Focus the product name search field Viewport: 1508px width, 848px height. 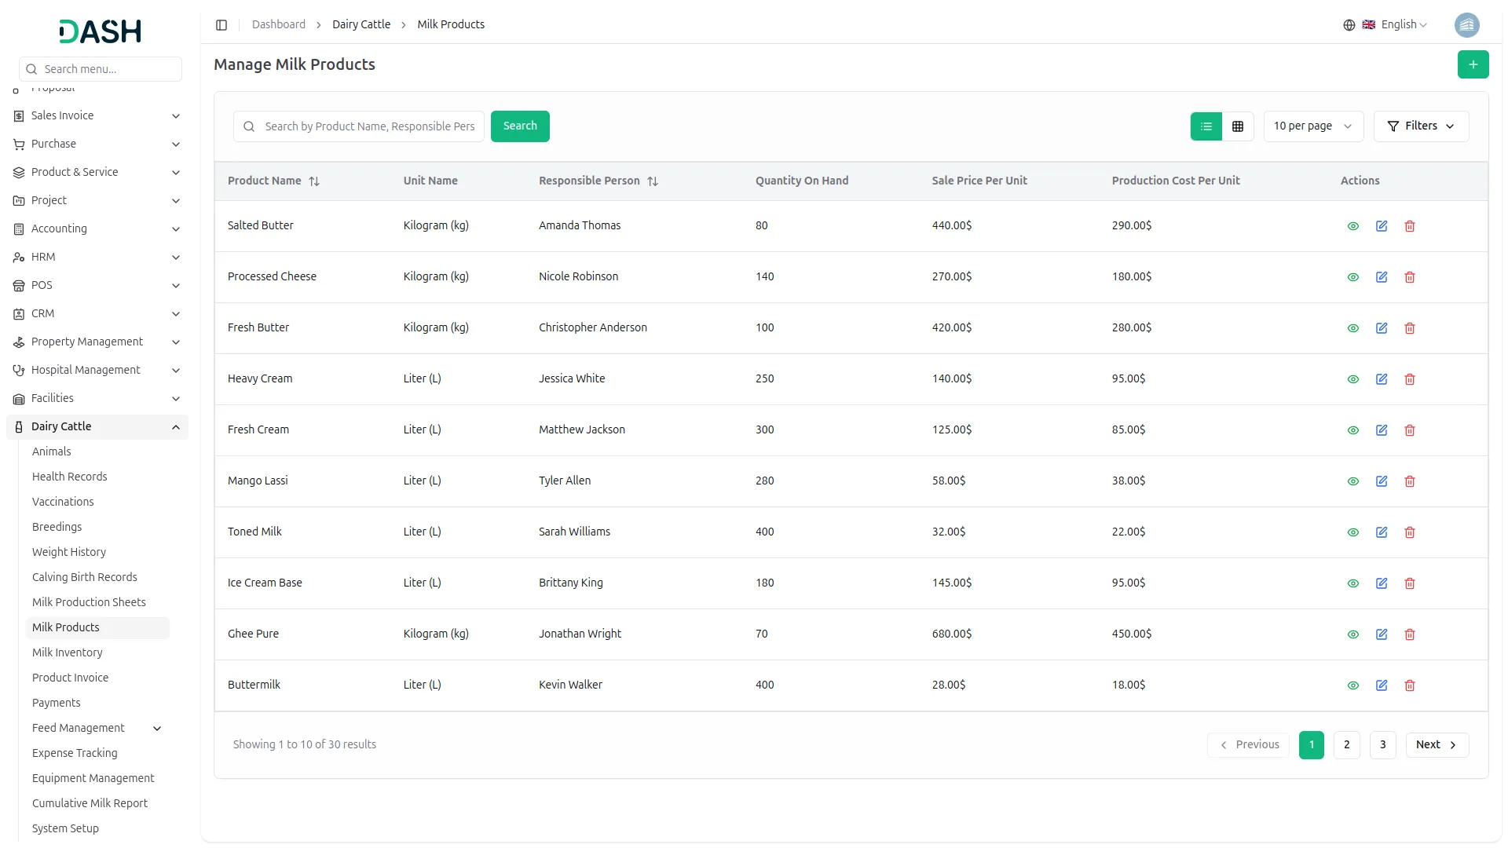369,126
